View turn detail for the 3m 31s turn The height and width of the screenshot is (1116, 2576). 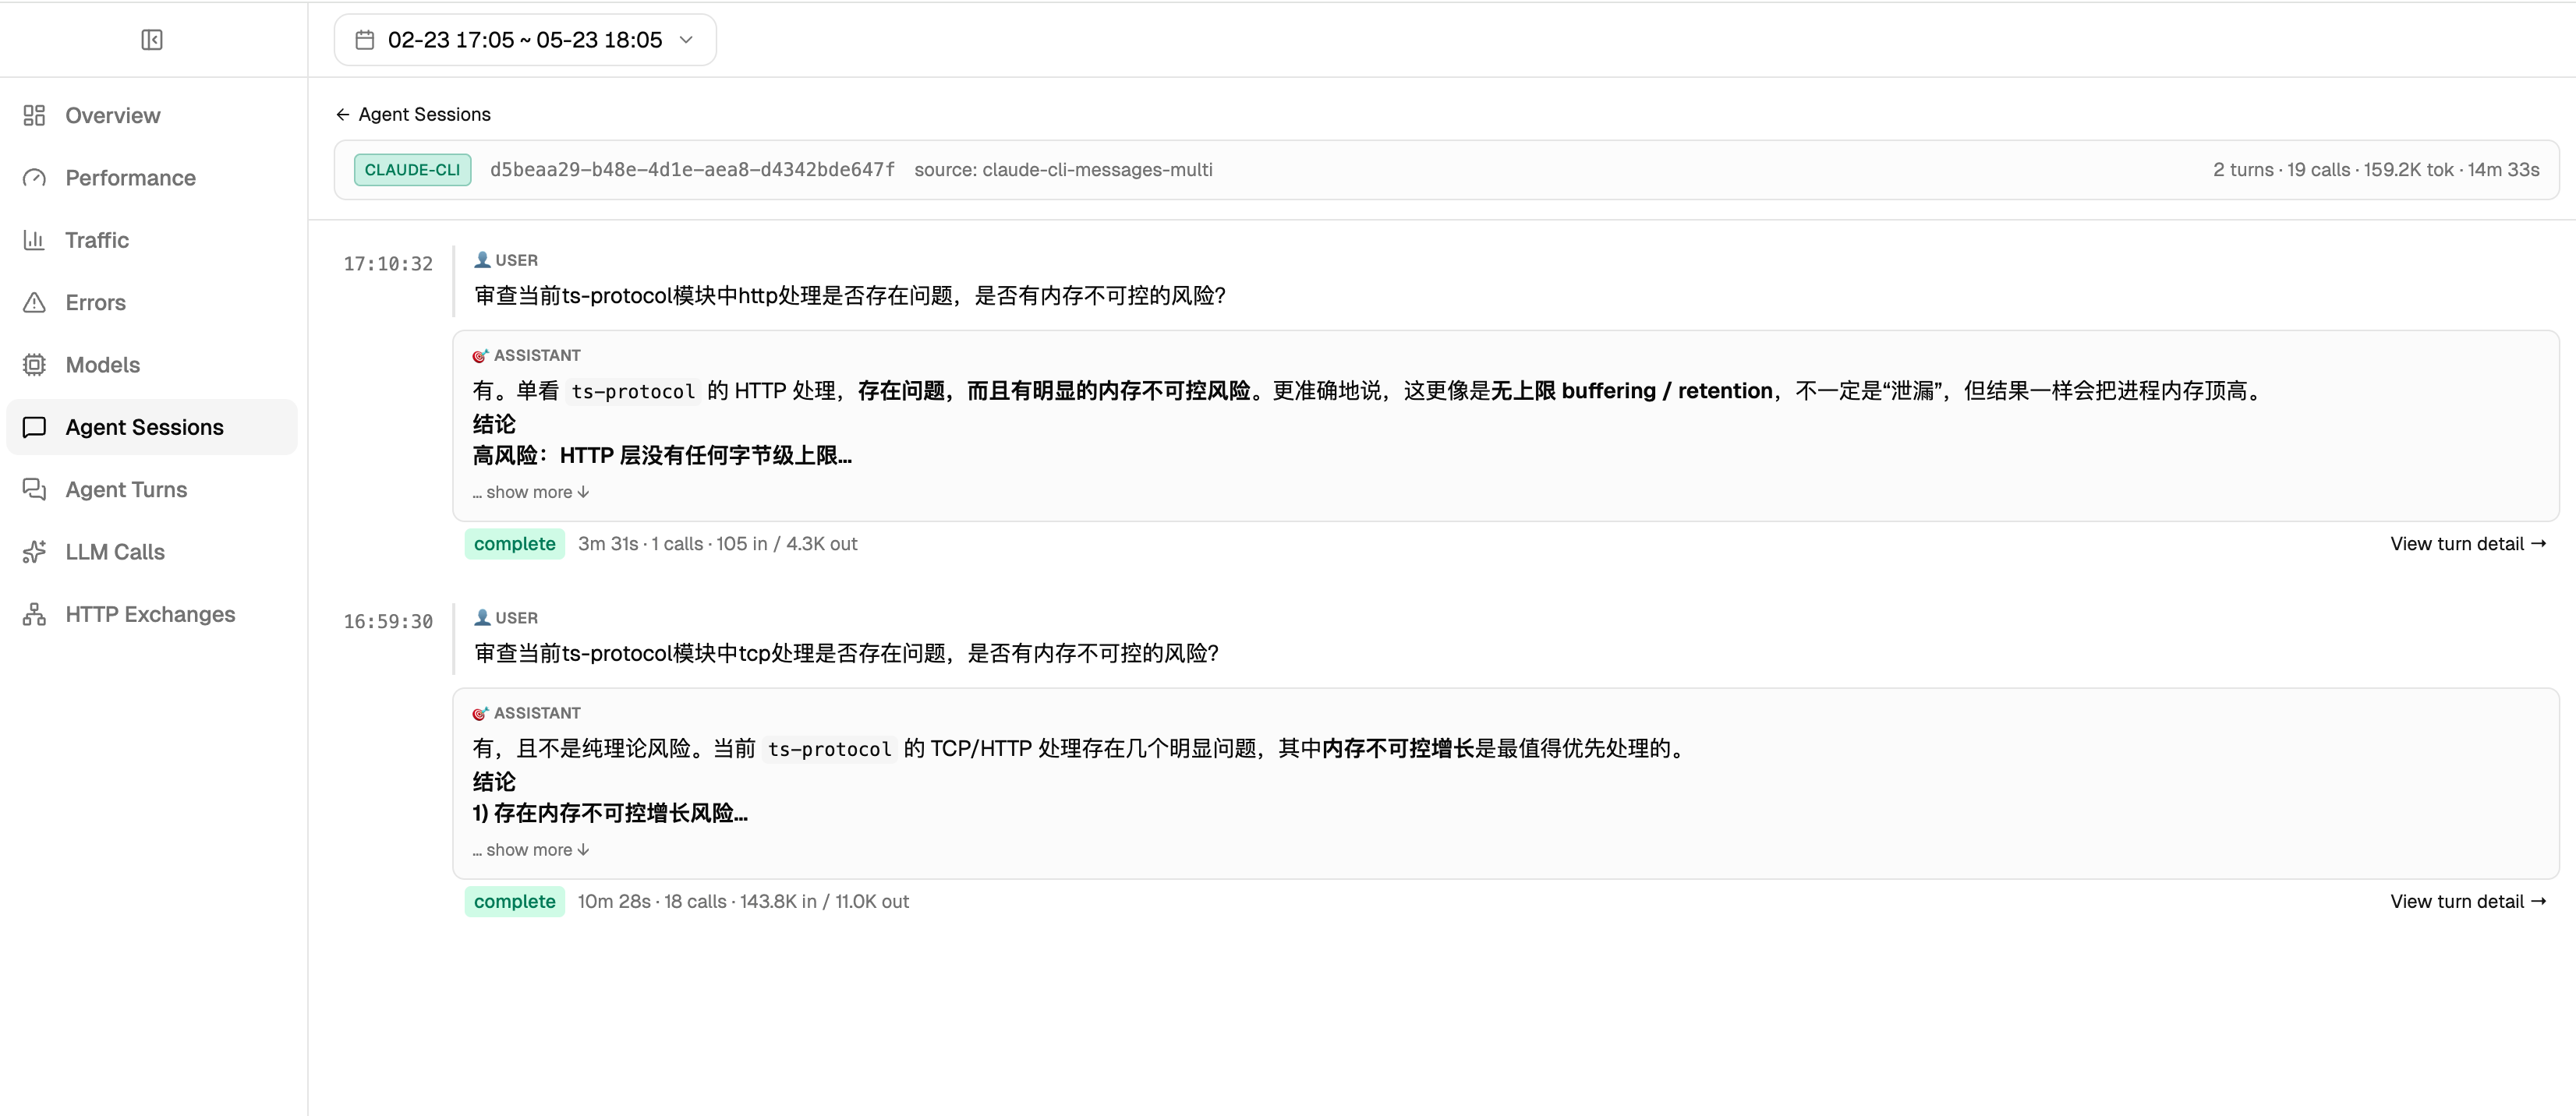(x=2468, y=544)
